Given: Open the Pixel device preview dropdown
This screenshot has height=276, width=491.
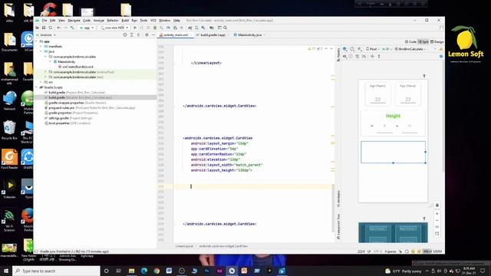Looking at the screenshot, I should [372, 49].
